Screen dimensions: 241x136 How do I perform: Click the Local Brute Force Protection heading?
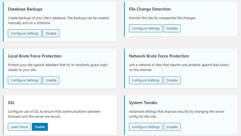(x=35, y=56)
